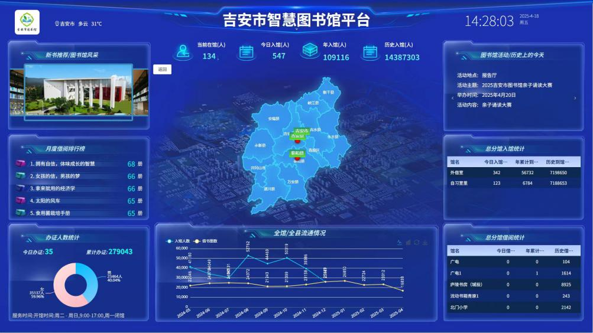Select 峡江县 region on the map

[313, 103]
